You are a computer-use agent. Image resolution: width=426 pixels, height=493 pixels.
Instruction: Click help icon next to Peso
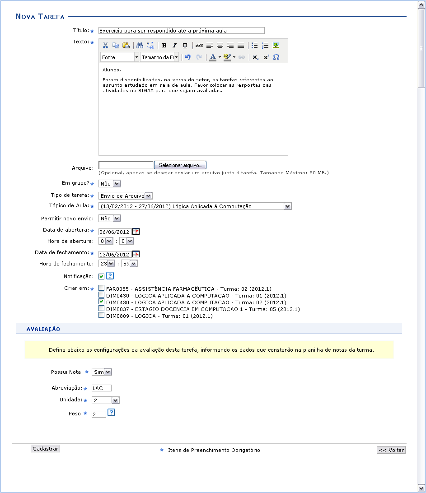coord(112,413)
